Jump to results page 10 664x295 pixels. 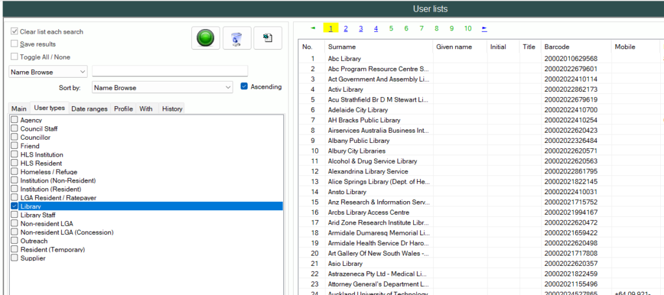(468, 28)
